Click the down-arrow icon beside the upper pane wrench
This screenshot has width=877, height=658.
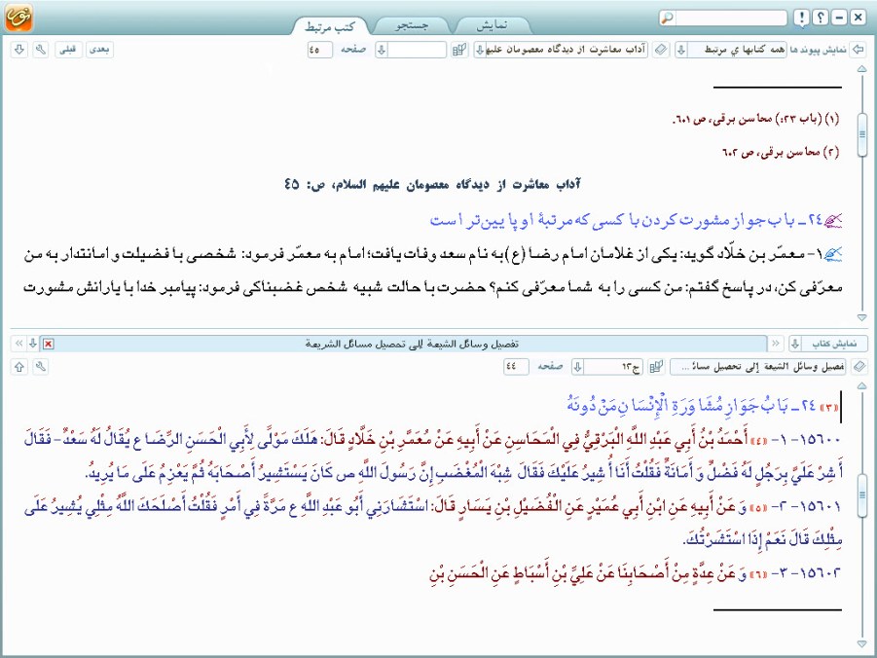click(19, 50)
